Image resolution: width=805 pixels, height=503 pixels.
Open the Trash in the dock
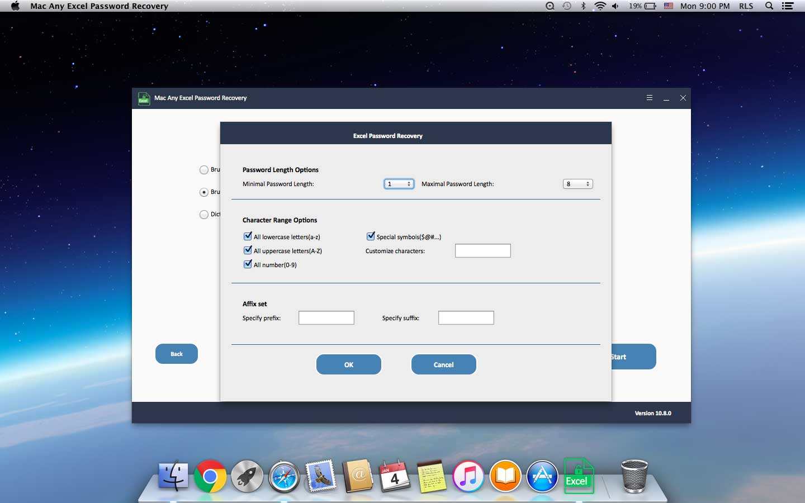click(634, 476)
